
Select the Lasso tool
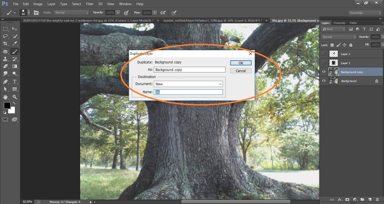pyautogui.click(x=5, y=36)
